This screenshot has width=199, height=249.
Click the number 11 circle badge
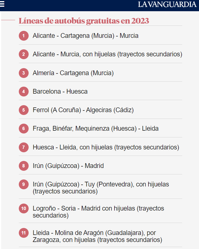(24, 233)
